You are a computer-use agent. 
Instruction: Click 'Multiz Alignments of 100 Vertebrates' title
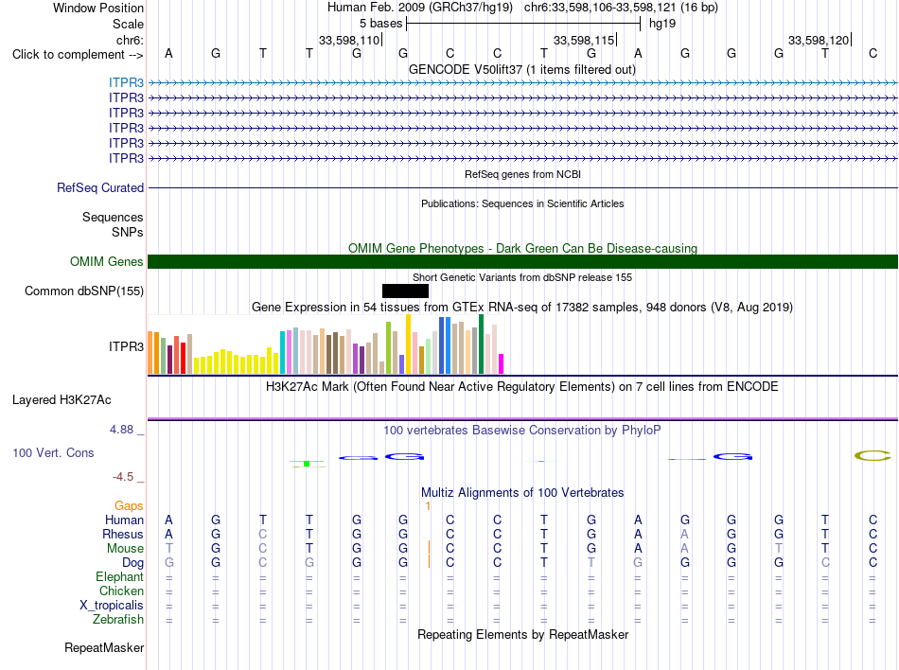pos(522,492)
